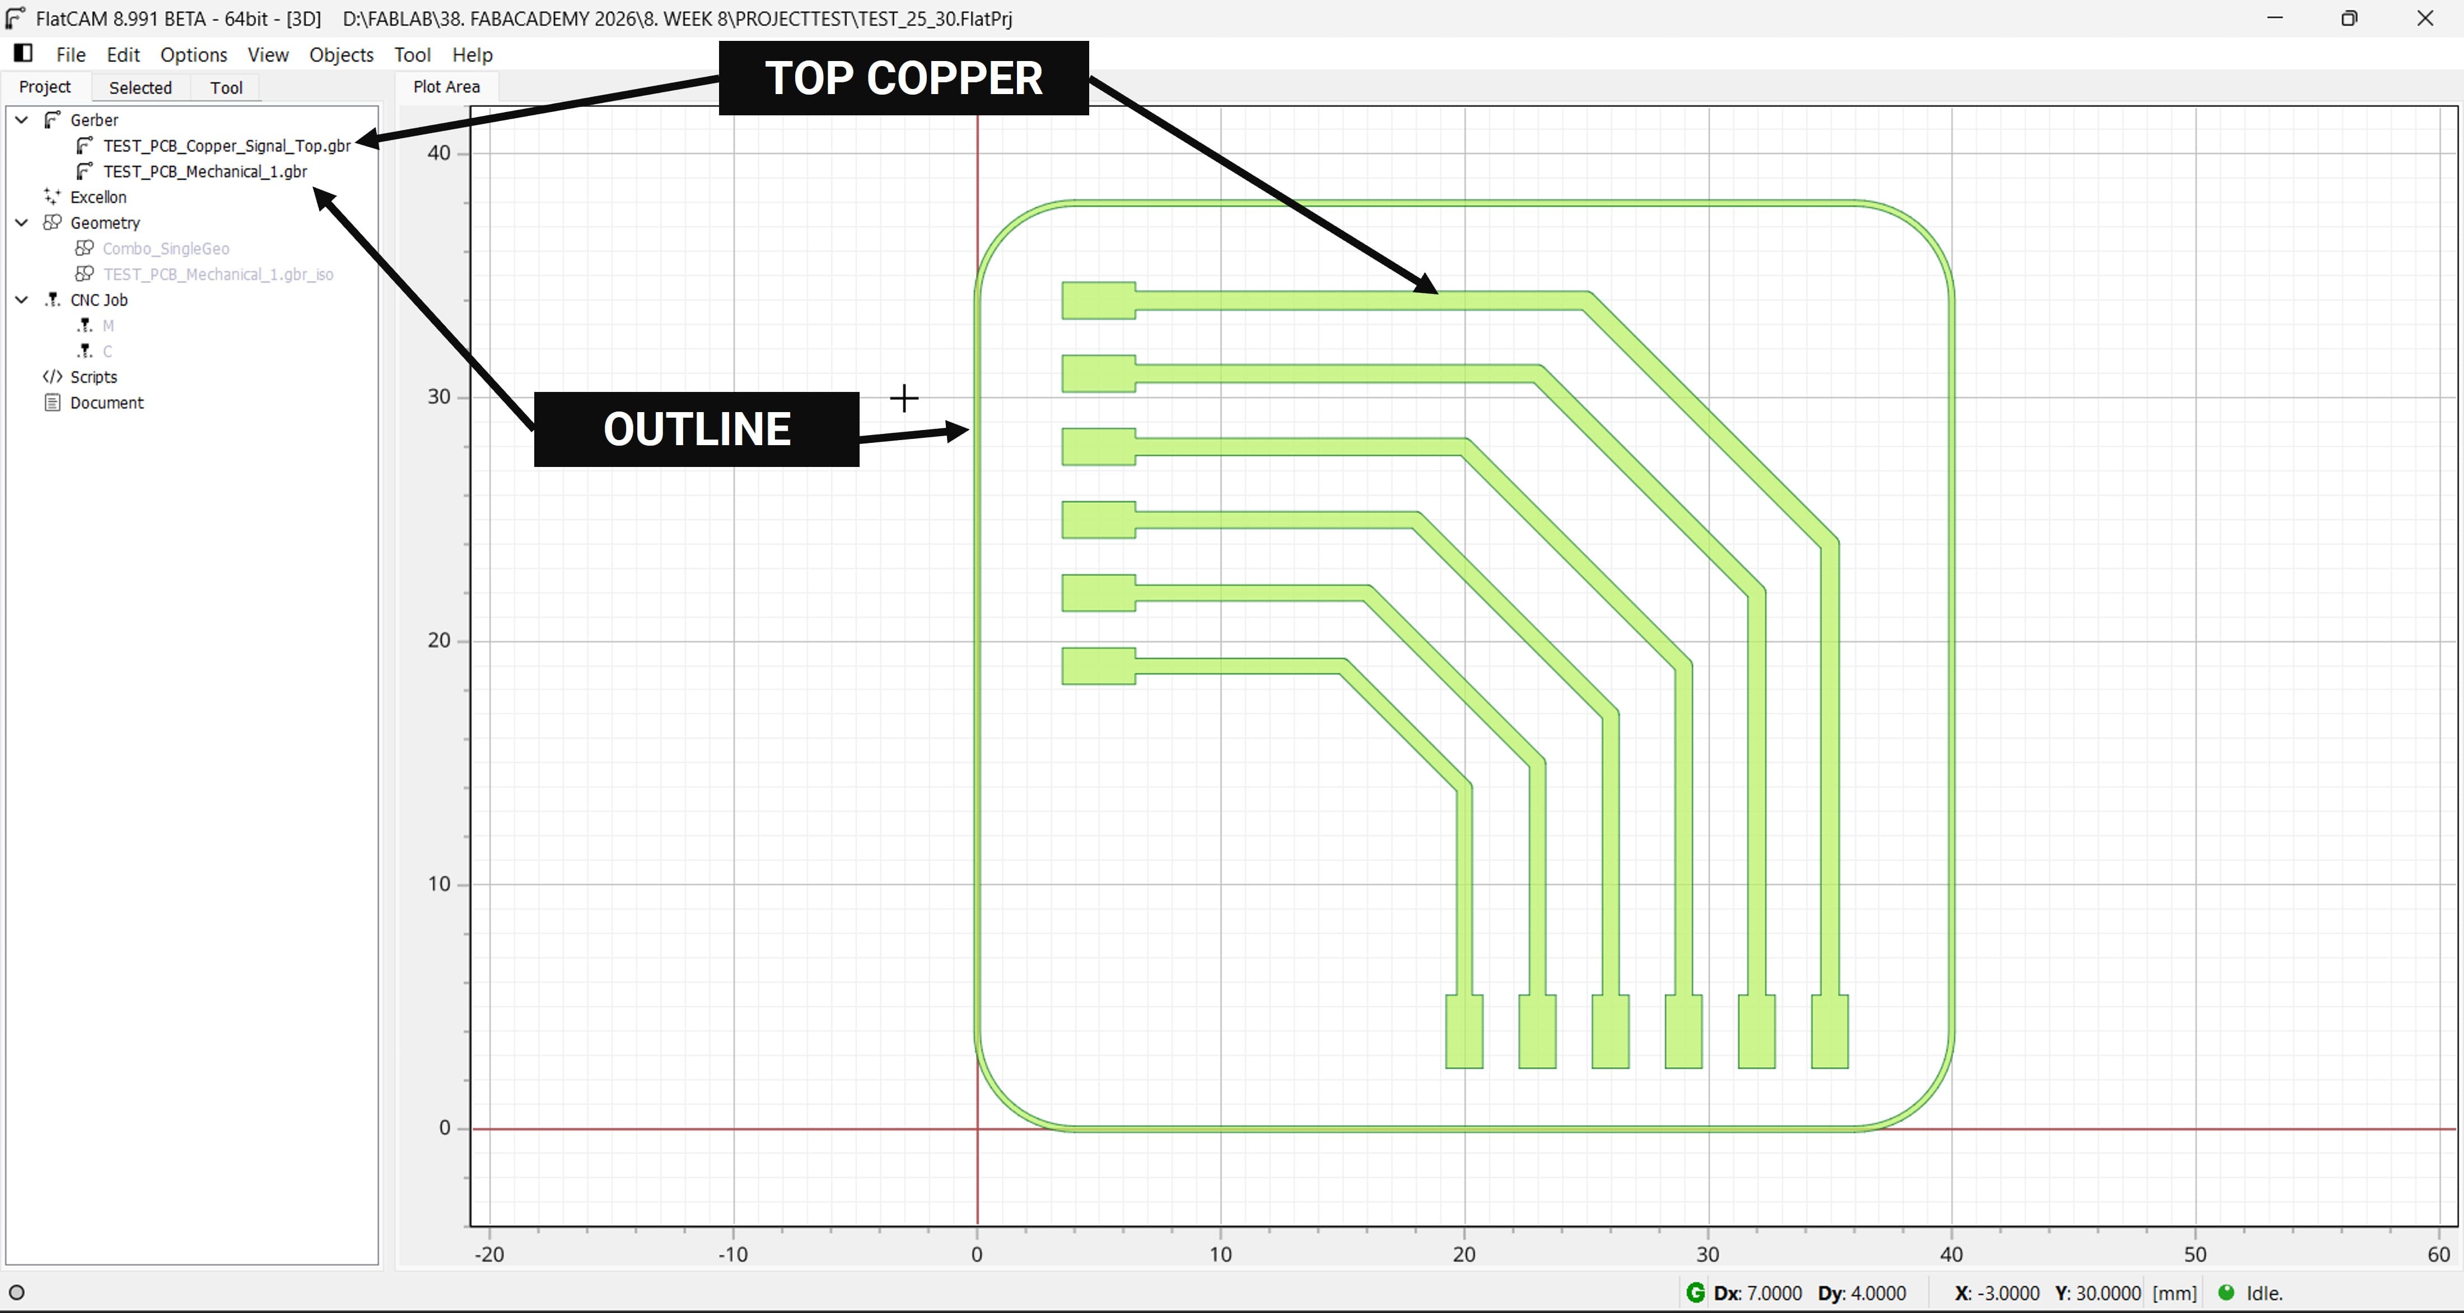Click the sidebar toggle icon beside File

(23, 54)
